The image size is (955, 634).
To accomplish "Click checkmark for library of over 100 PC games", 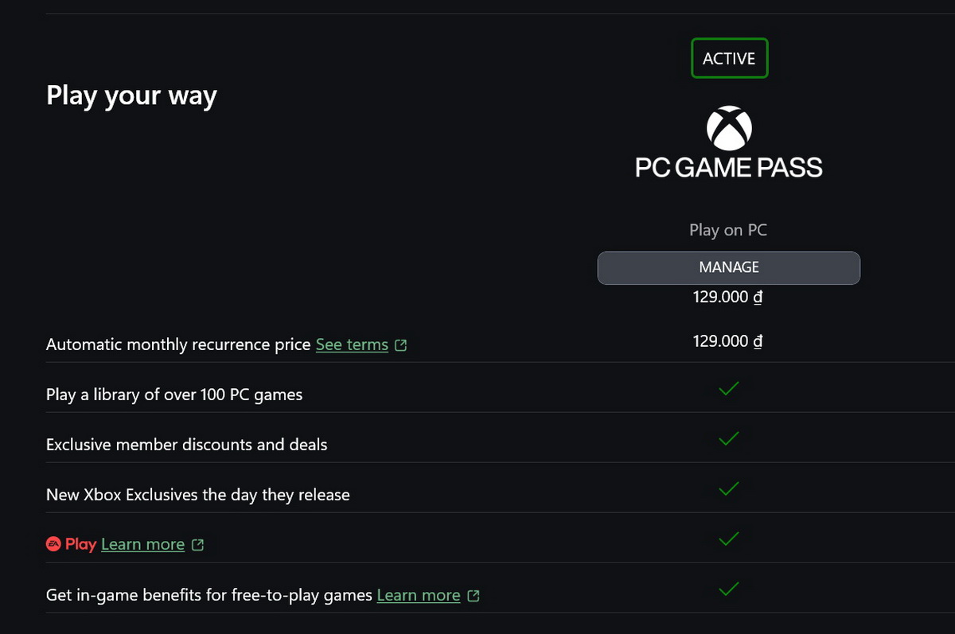I will pyautogui.click(x=728, y=389).
